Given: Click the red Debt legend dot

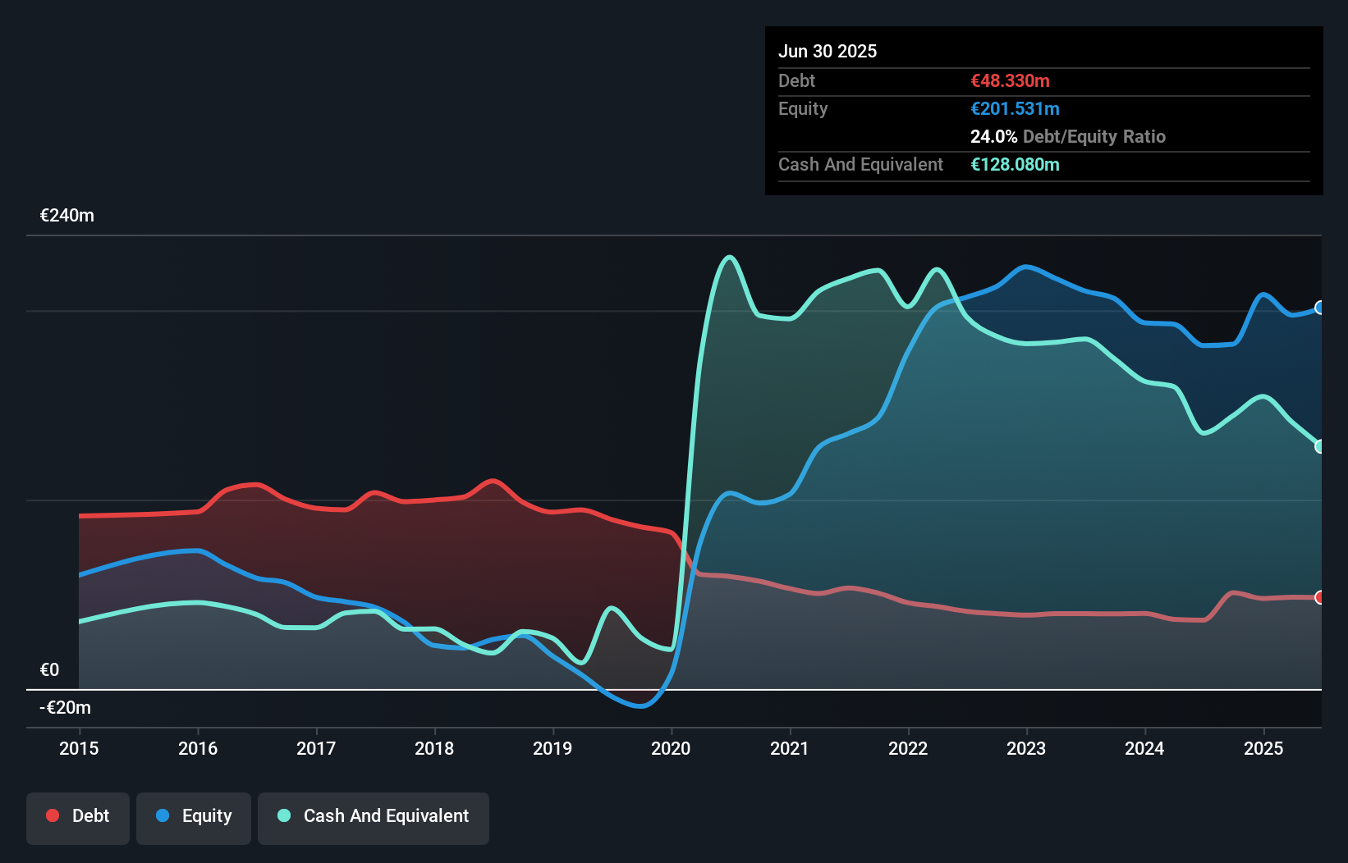Looking at the screenshot, I should pos(52,815).
